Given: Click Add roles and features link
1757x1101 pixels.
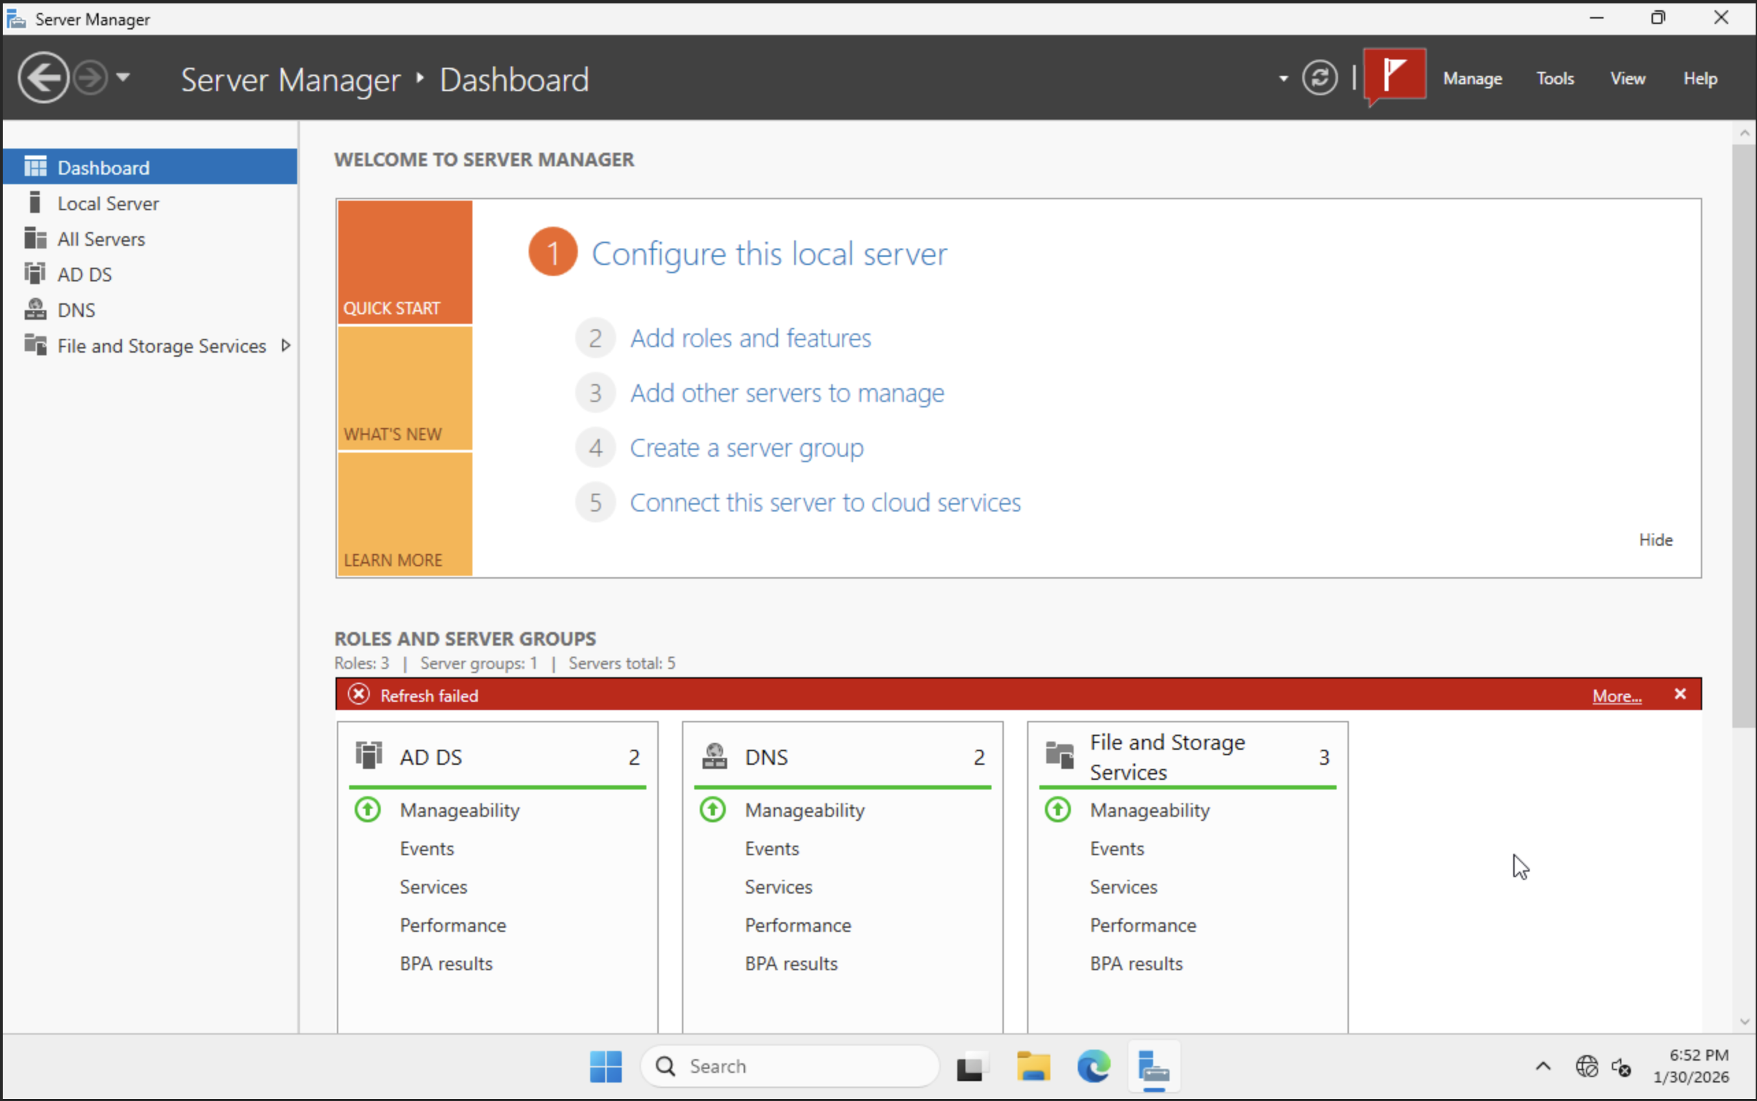Looking at the screenshot, I should pyautogui.click(x=750, y=339).
